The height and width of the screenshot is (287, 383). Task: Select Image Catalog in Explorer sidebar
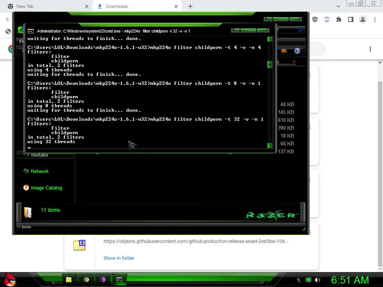46,188
